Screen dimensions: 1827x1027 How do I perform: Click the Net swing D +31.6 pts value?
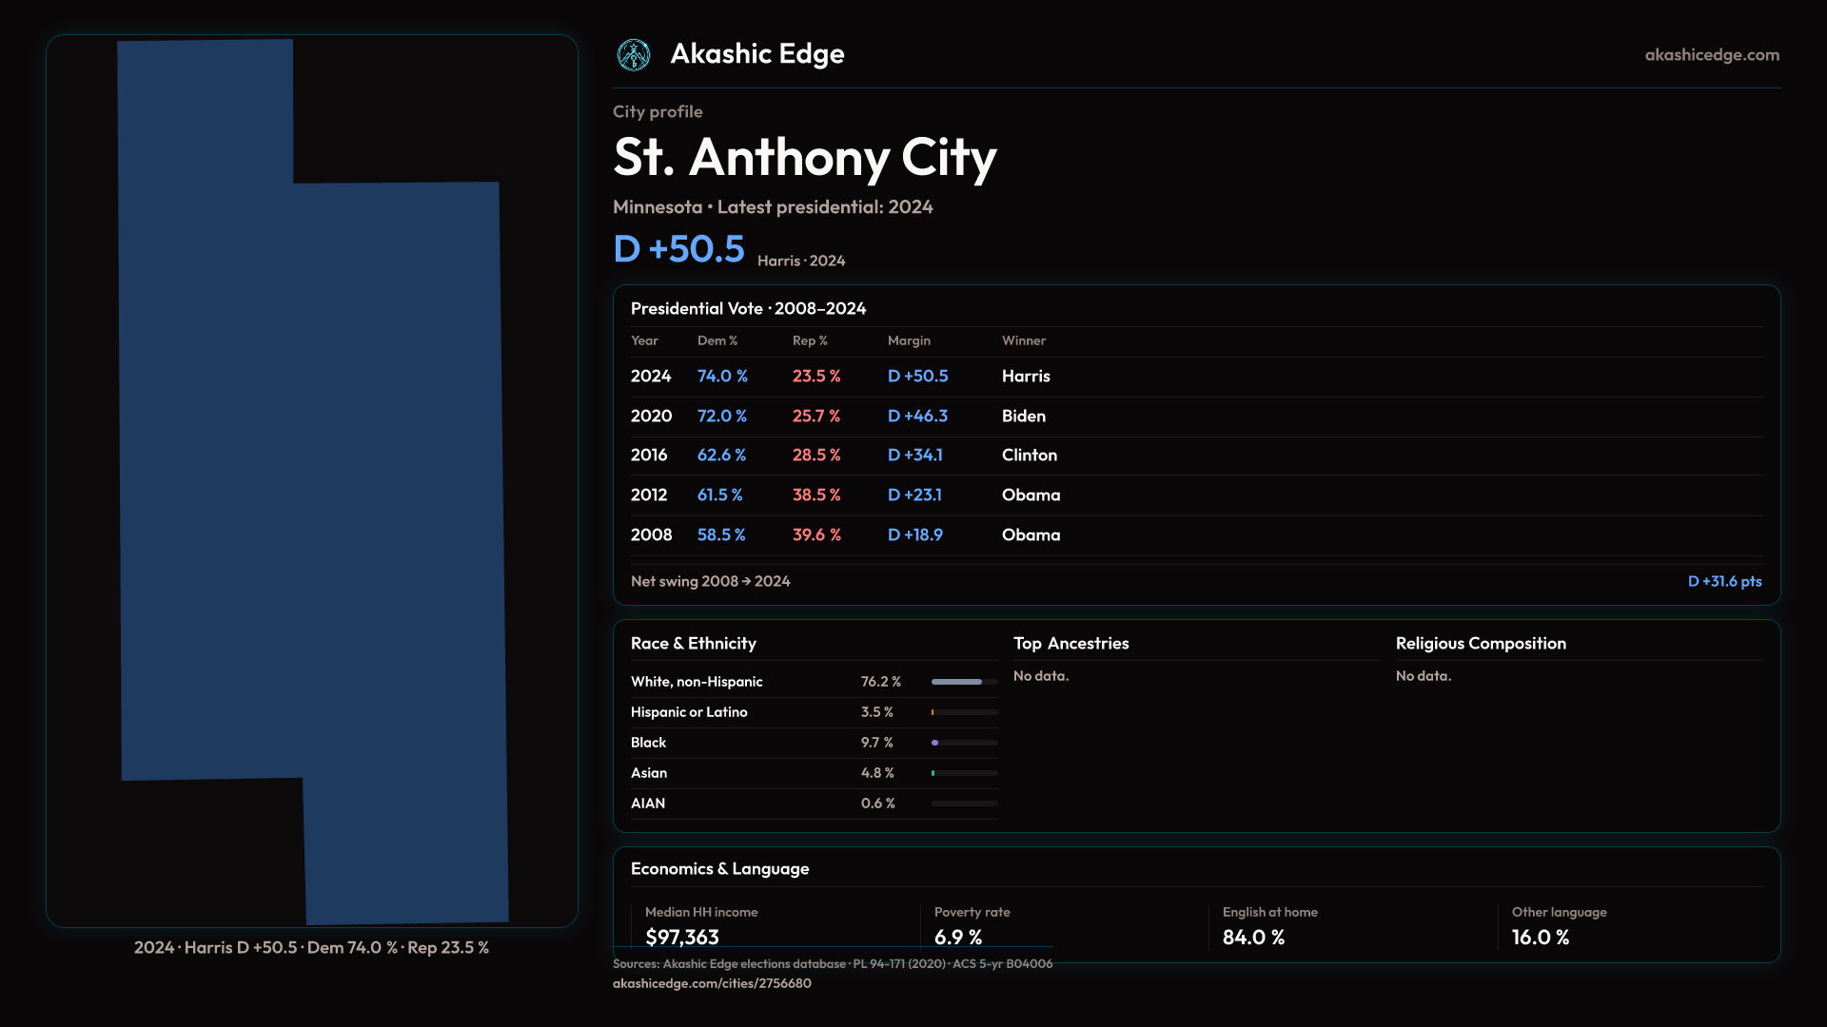point(1723,581)
